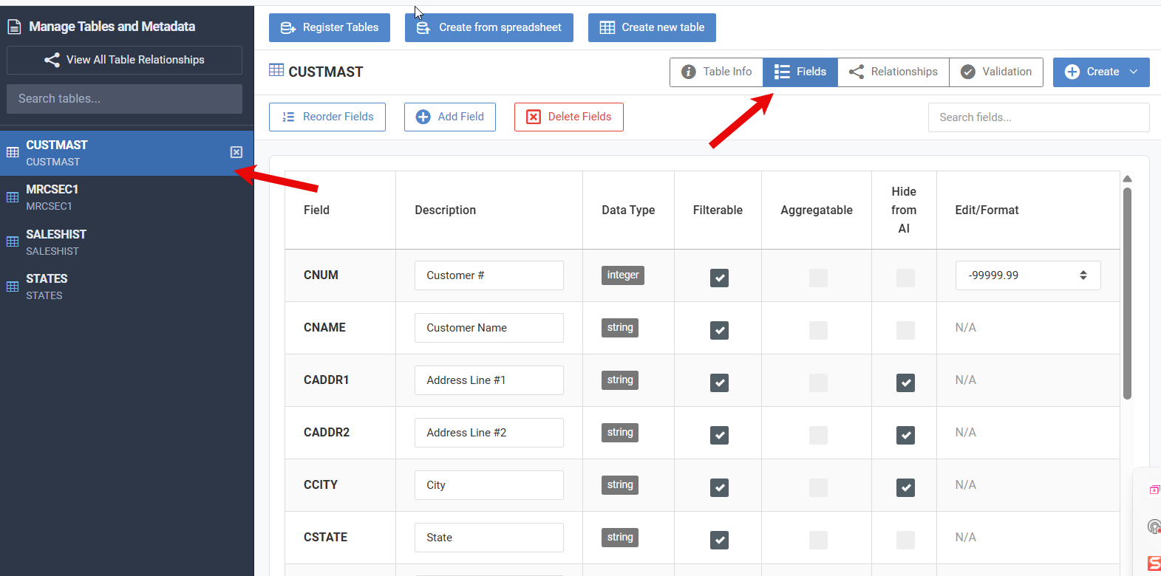Screen dimensions: 1161x576
Task: Uncheck Hide from AI for CADDR1
Action: [906, 383]
